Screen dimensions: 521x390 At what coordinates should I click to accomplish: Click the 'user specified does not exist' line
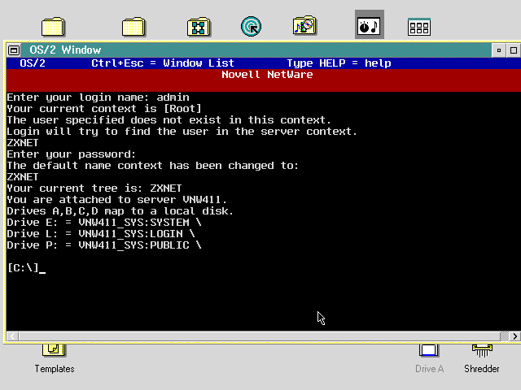pos(169,120)
